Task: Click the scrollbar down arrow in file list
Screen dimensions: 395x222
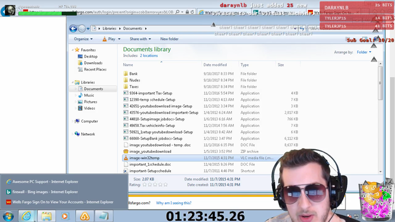Action: [x=380, y=171]
